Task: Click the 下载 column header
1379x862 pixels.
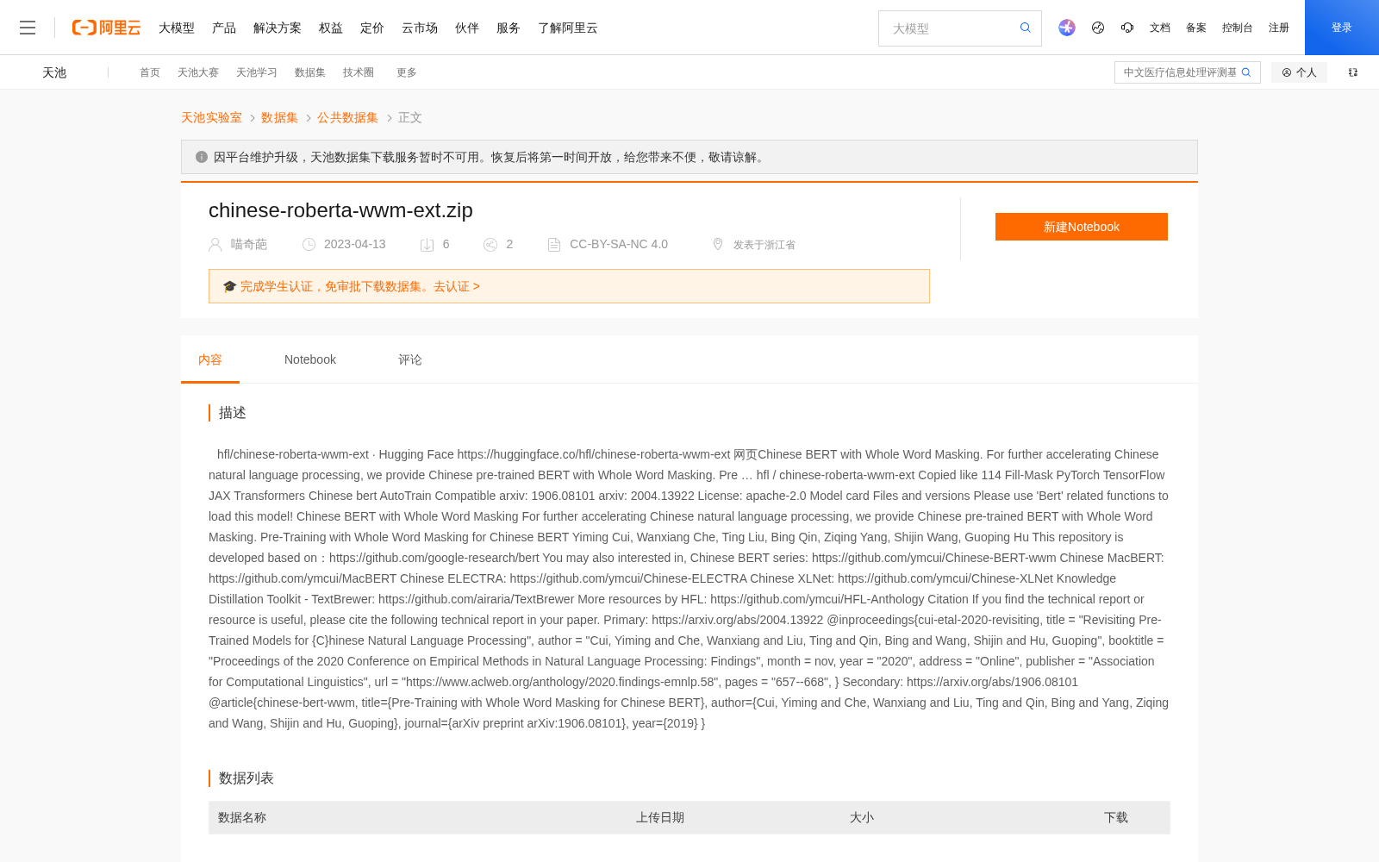Action: tap(1116, 817)
